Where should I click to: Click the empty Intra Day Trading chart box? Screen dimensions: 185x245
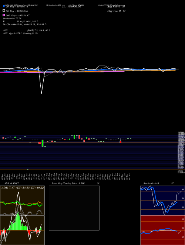coord(74,208)
